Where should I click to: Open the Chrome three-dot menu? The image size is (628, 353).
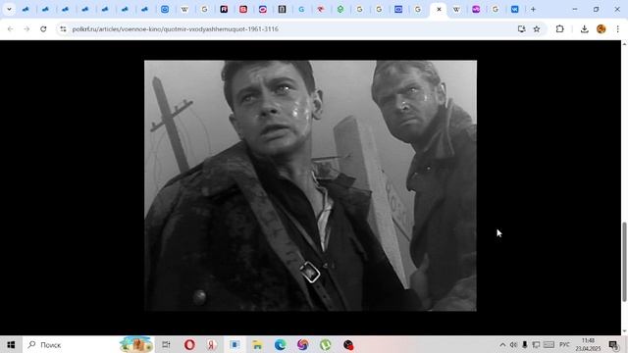point(617,28)
